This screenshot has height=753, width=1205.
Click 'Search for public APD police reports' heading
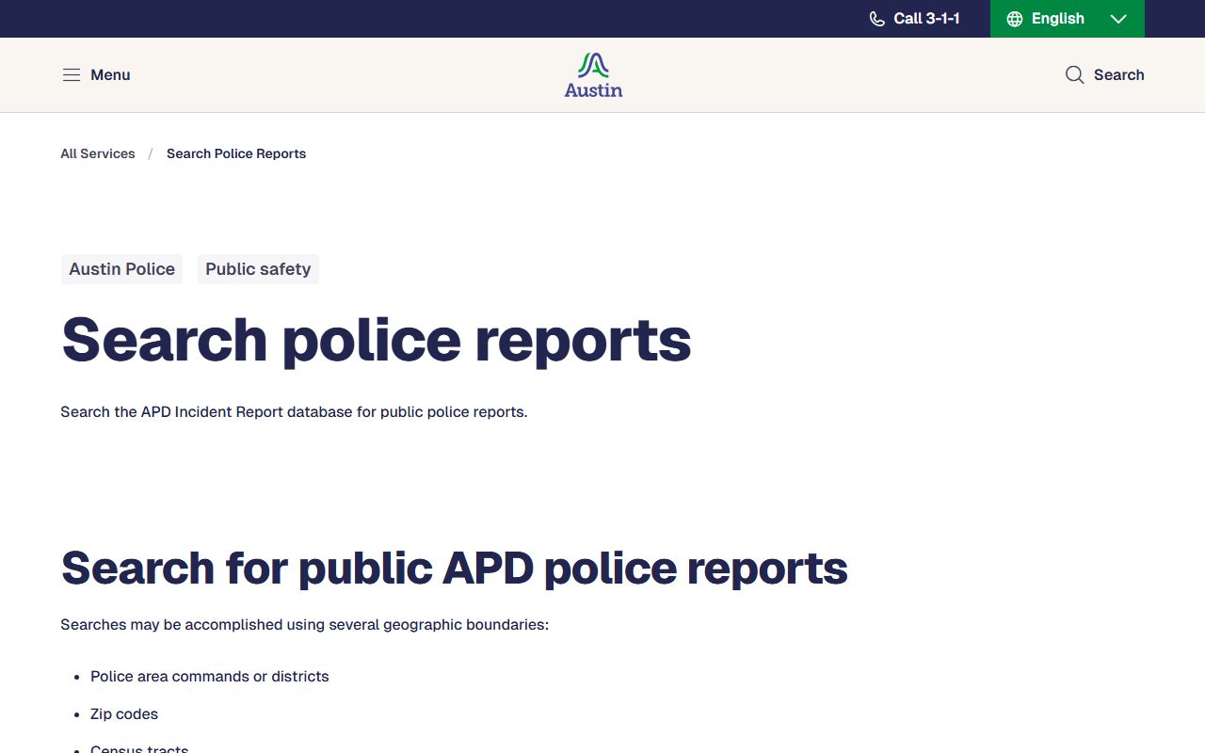click(x=454, y=568)
